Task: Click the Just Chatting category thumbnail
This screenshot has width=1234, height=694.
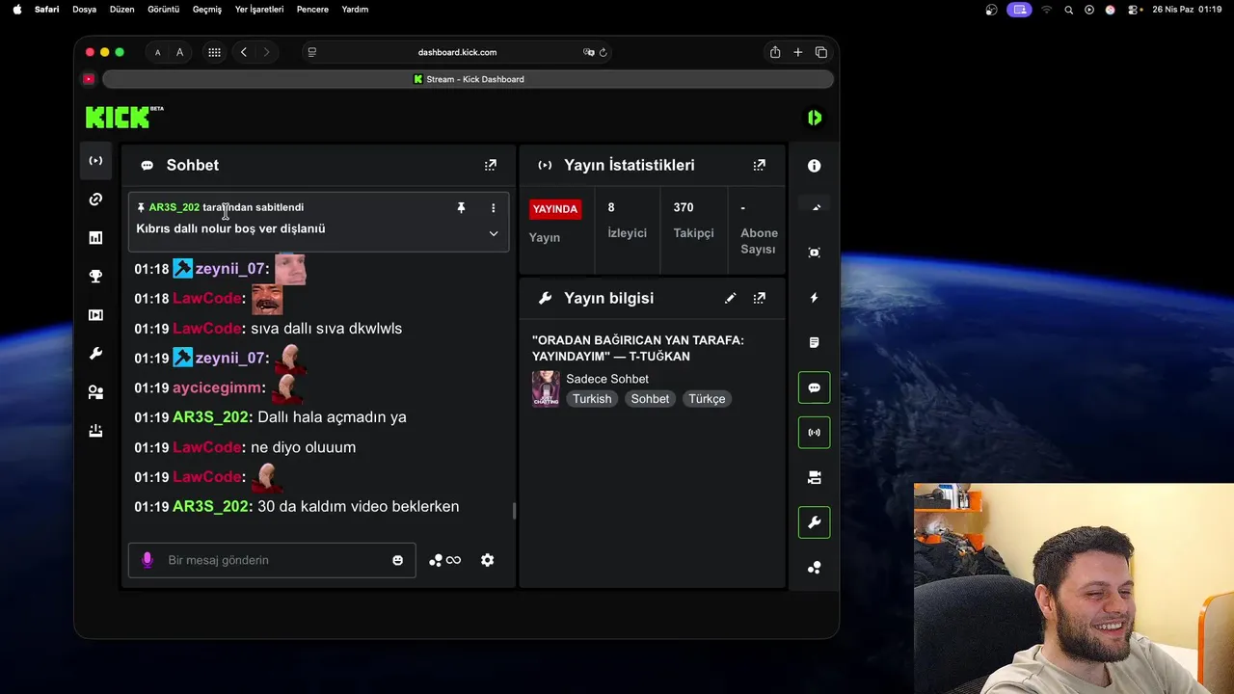Action: click(x=546, y=388)
